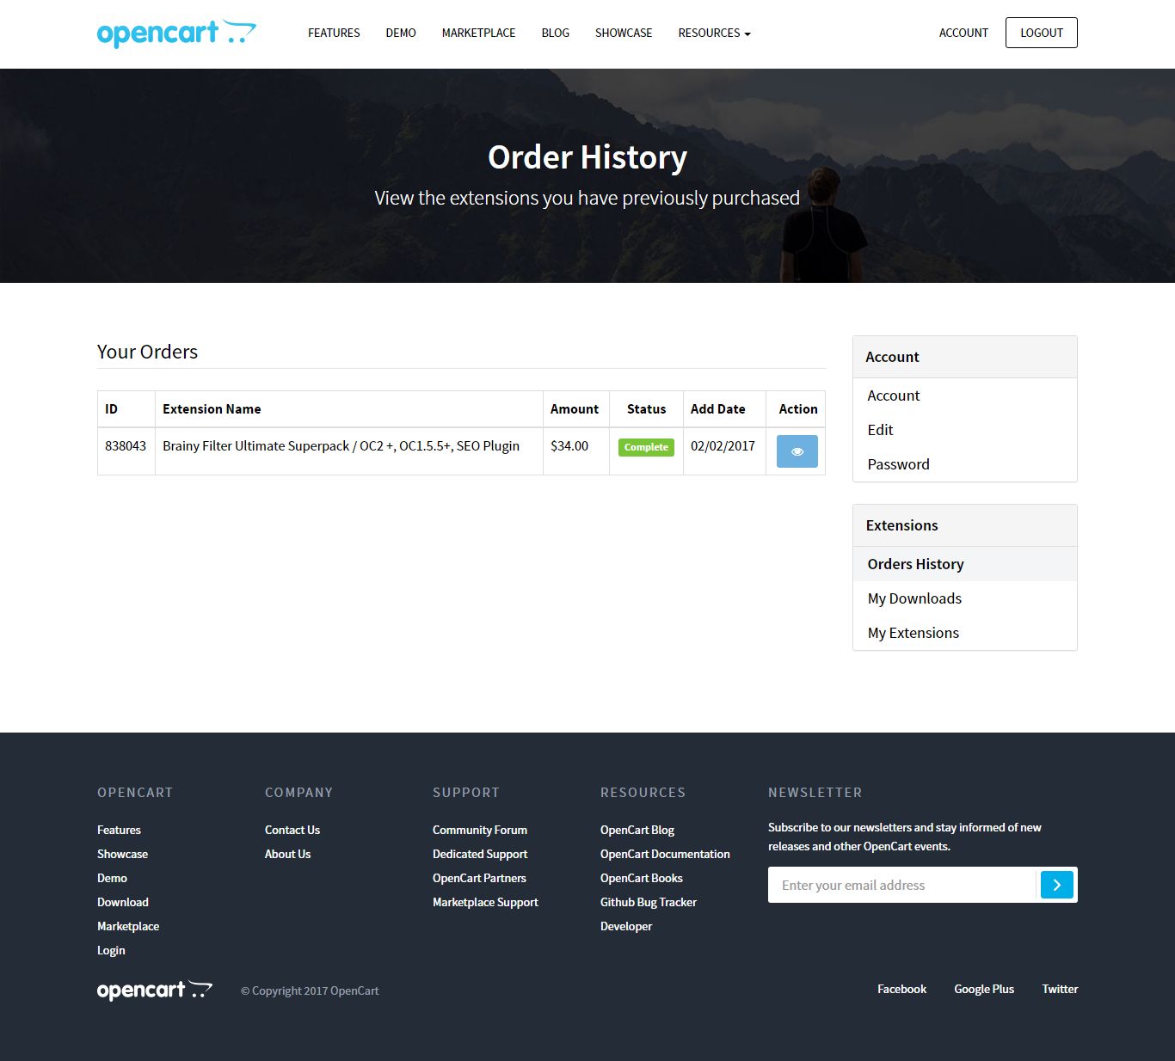Go to the Demo nav item
Image resolution: width=1175 pixels, height=1061 pixels.
point(401,33)
